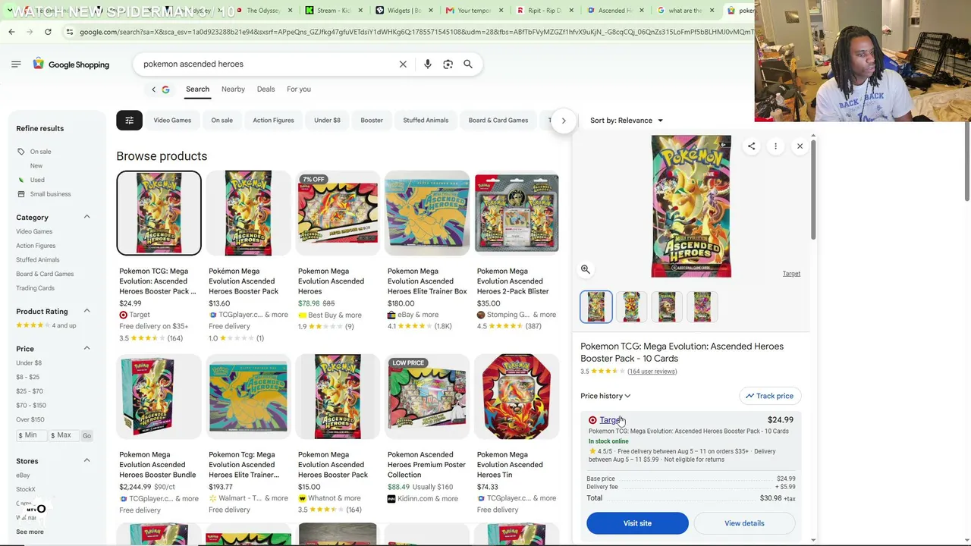Image resolution: width=971 pixels, height=546 pixels.
Task: Apply the On sale filter chip
Action: point(222,121)
